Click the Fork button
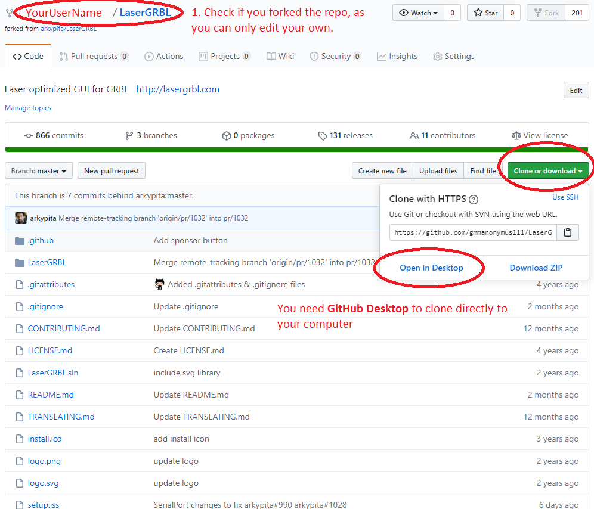Screen dimensions: 594x509 tap(546, 13)
